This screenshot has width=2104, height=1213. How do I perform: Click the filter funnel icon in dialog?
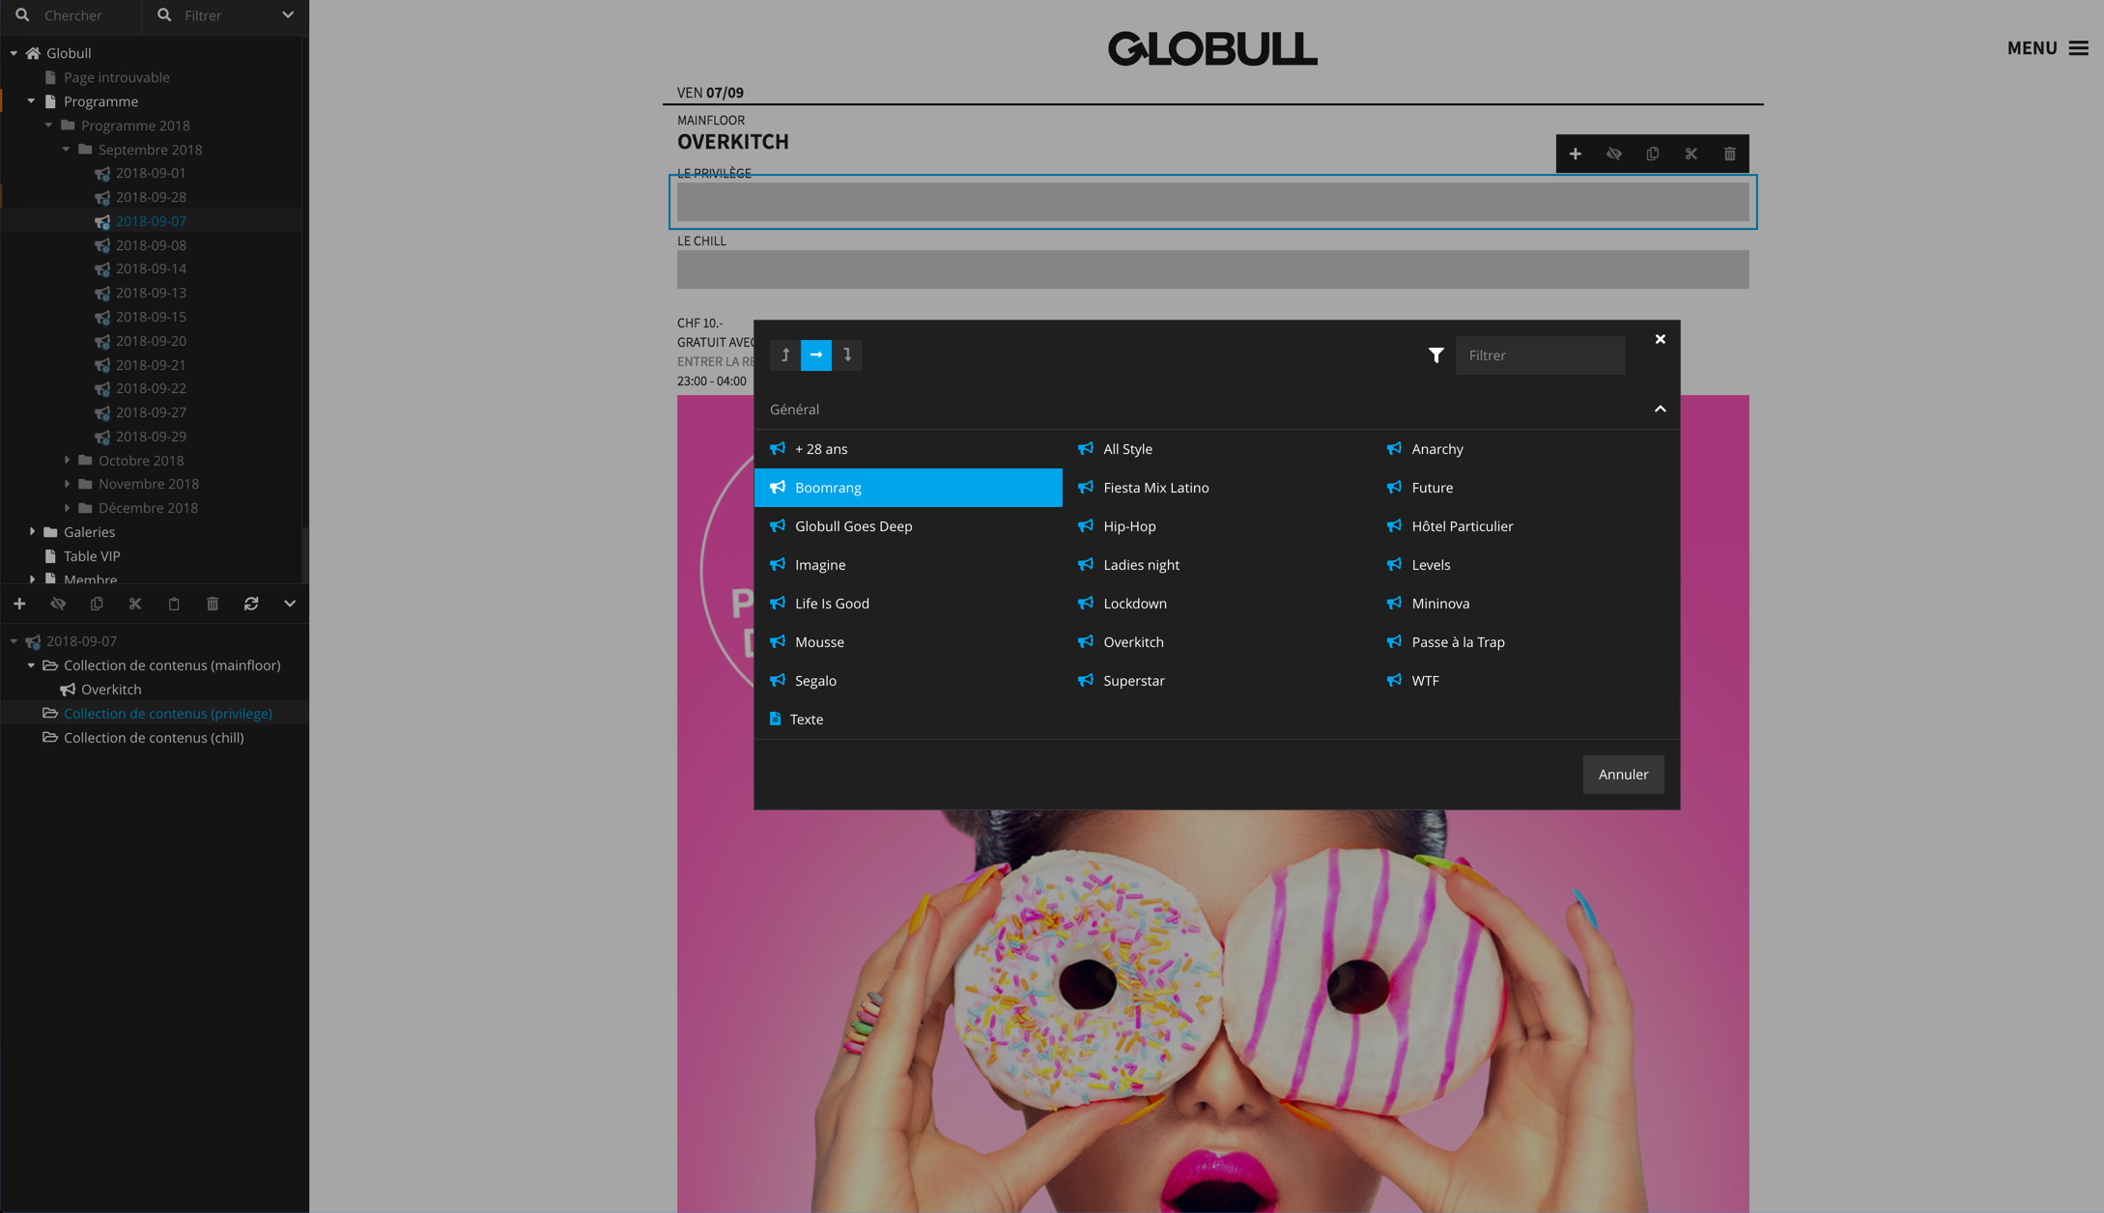[x=1436, y=355]
